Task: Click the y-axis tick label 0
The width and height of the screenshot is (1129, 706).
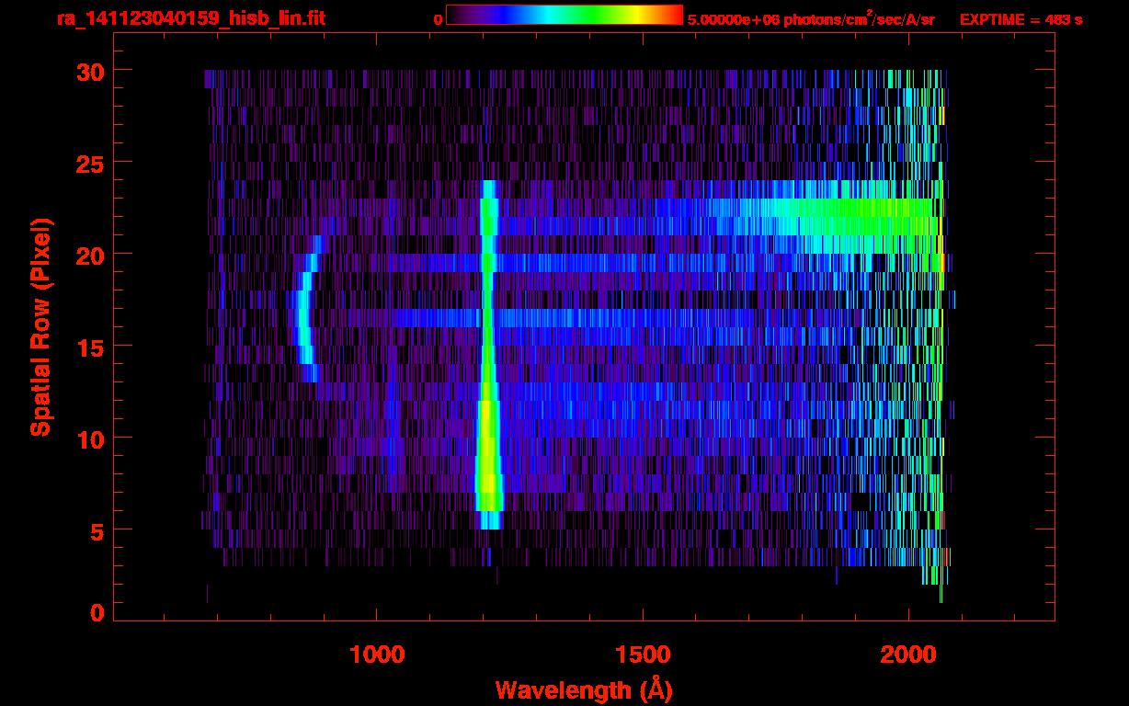Action: point(96,613)
